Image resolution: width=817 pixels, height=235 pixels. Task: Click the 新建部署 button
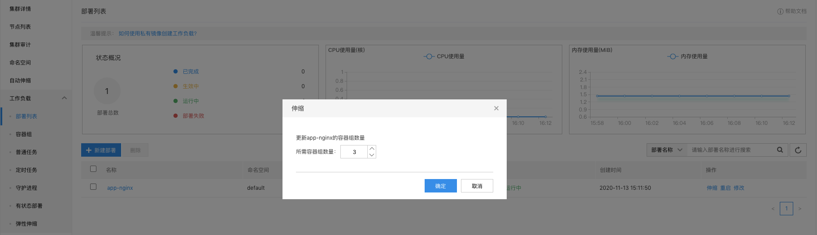point(101,150)
